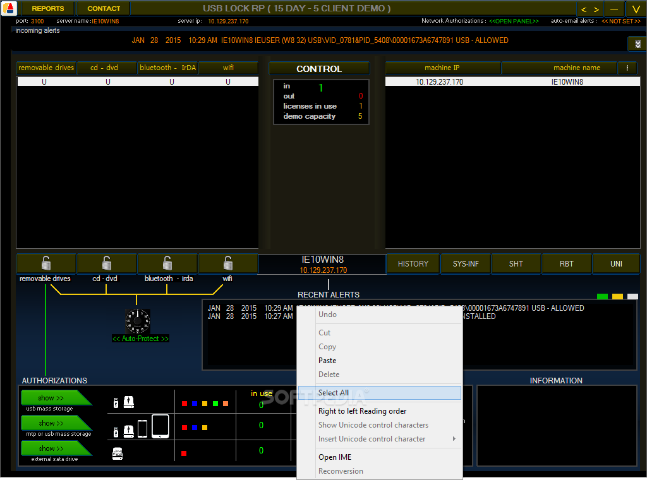
Task: Click the Auto-Protect dial icon
Action: coord(137,321)
